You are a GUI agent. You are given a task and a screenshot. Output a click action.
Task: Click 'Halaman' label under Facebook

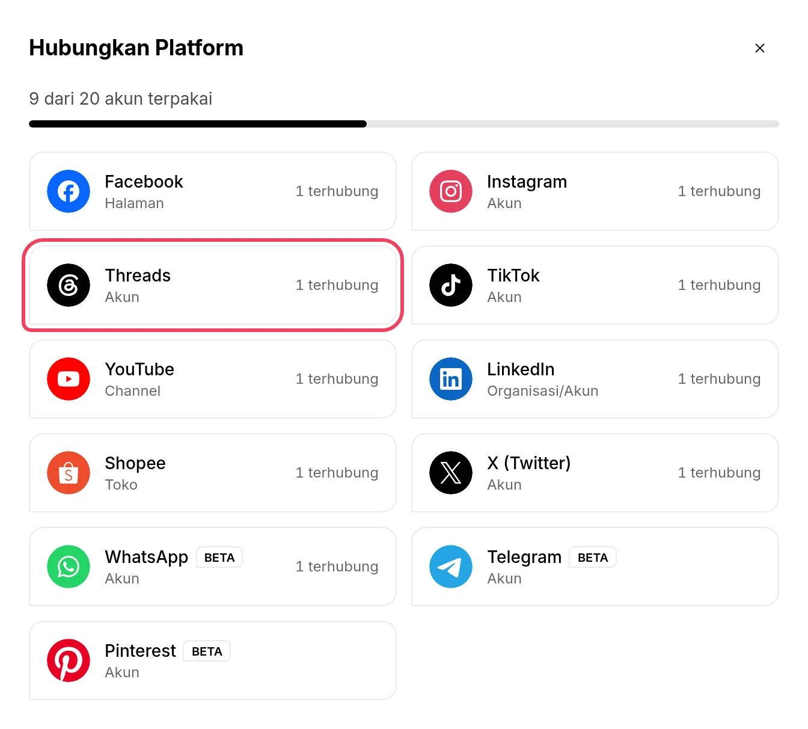(134, 203)
